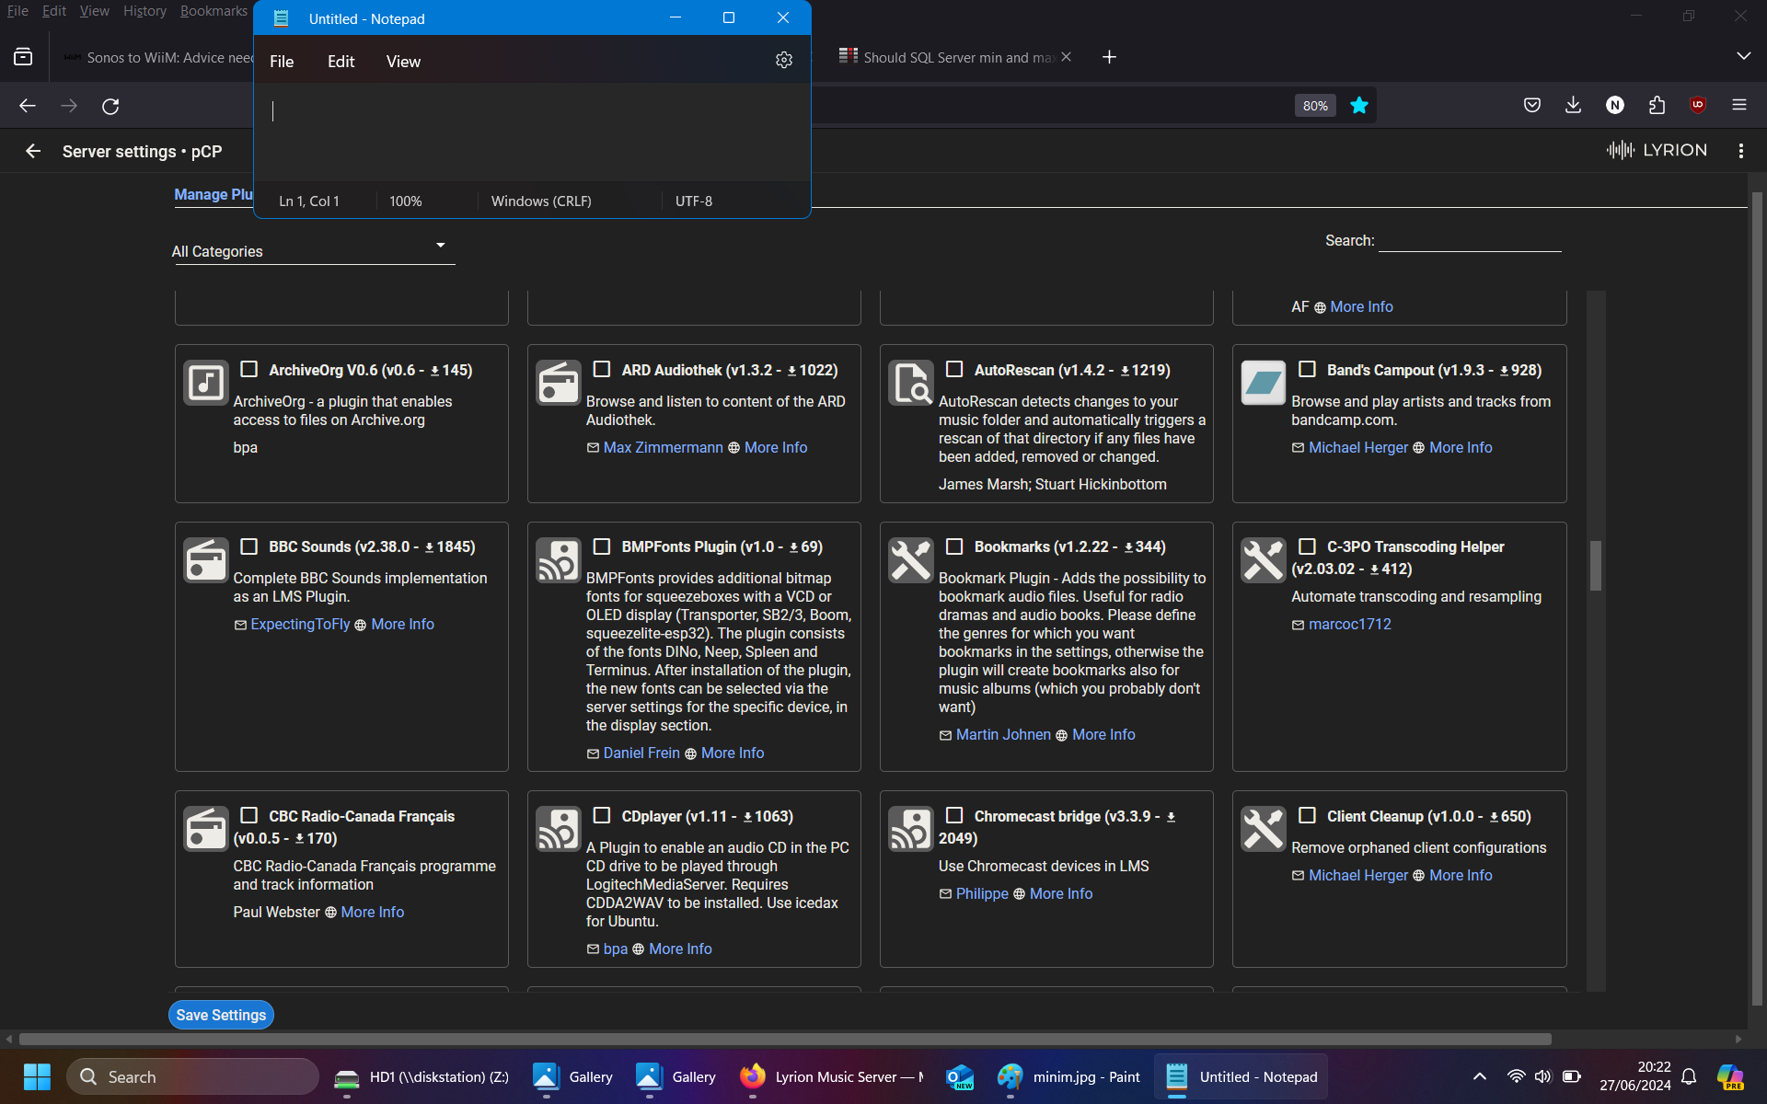Open the marcoc1712 author link

tap(1349, 624)
